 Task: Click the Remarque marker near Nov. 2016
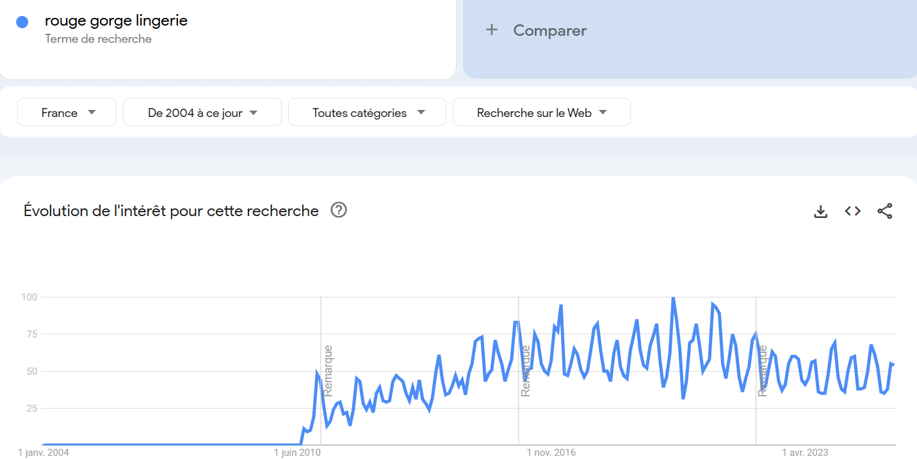point(526,371)
